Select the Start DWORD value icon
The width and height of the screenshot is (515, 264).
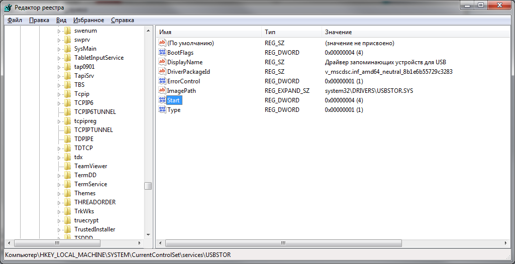click(x=162, y=100)
